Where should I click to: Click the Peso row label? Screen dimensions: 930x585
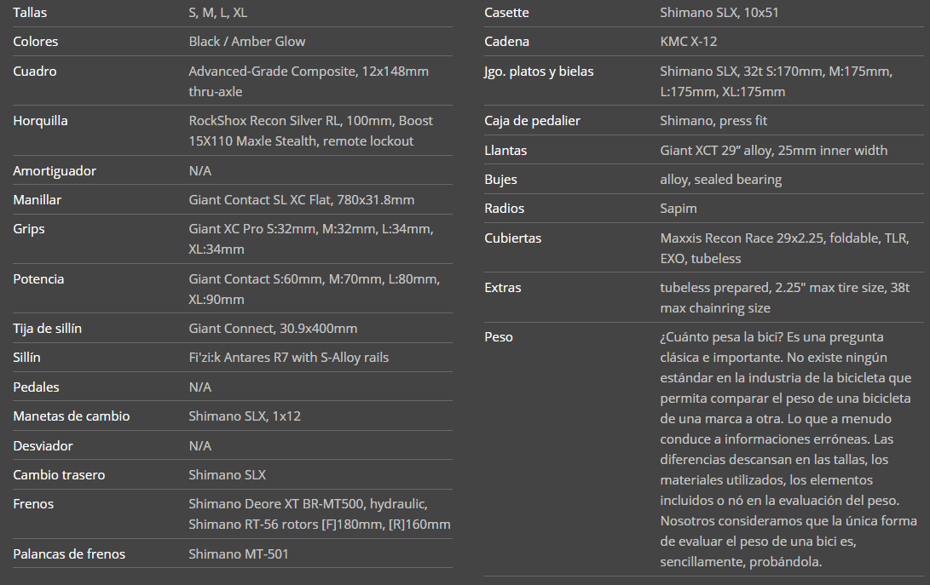pyautogui.click(x=499, y=337)
